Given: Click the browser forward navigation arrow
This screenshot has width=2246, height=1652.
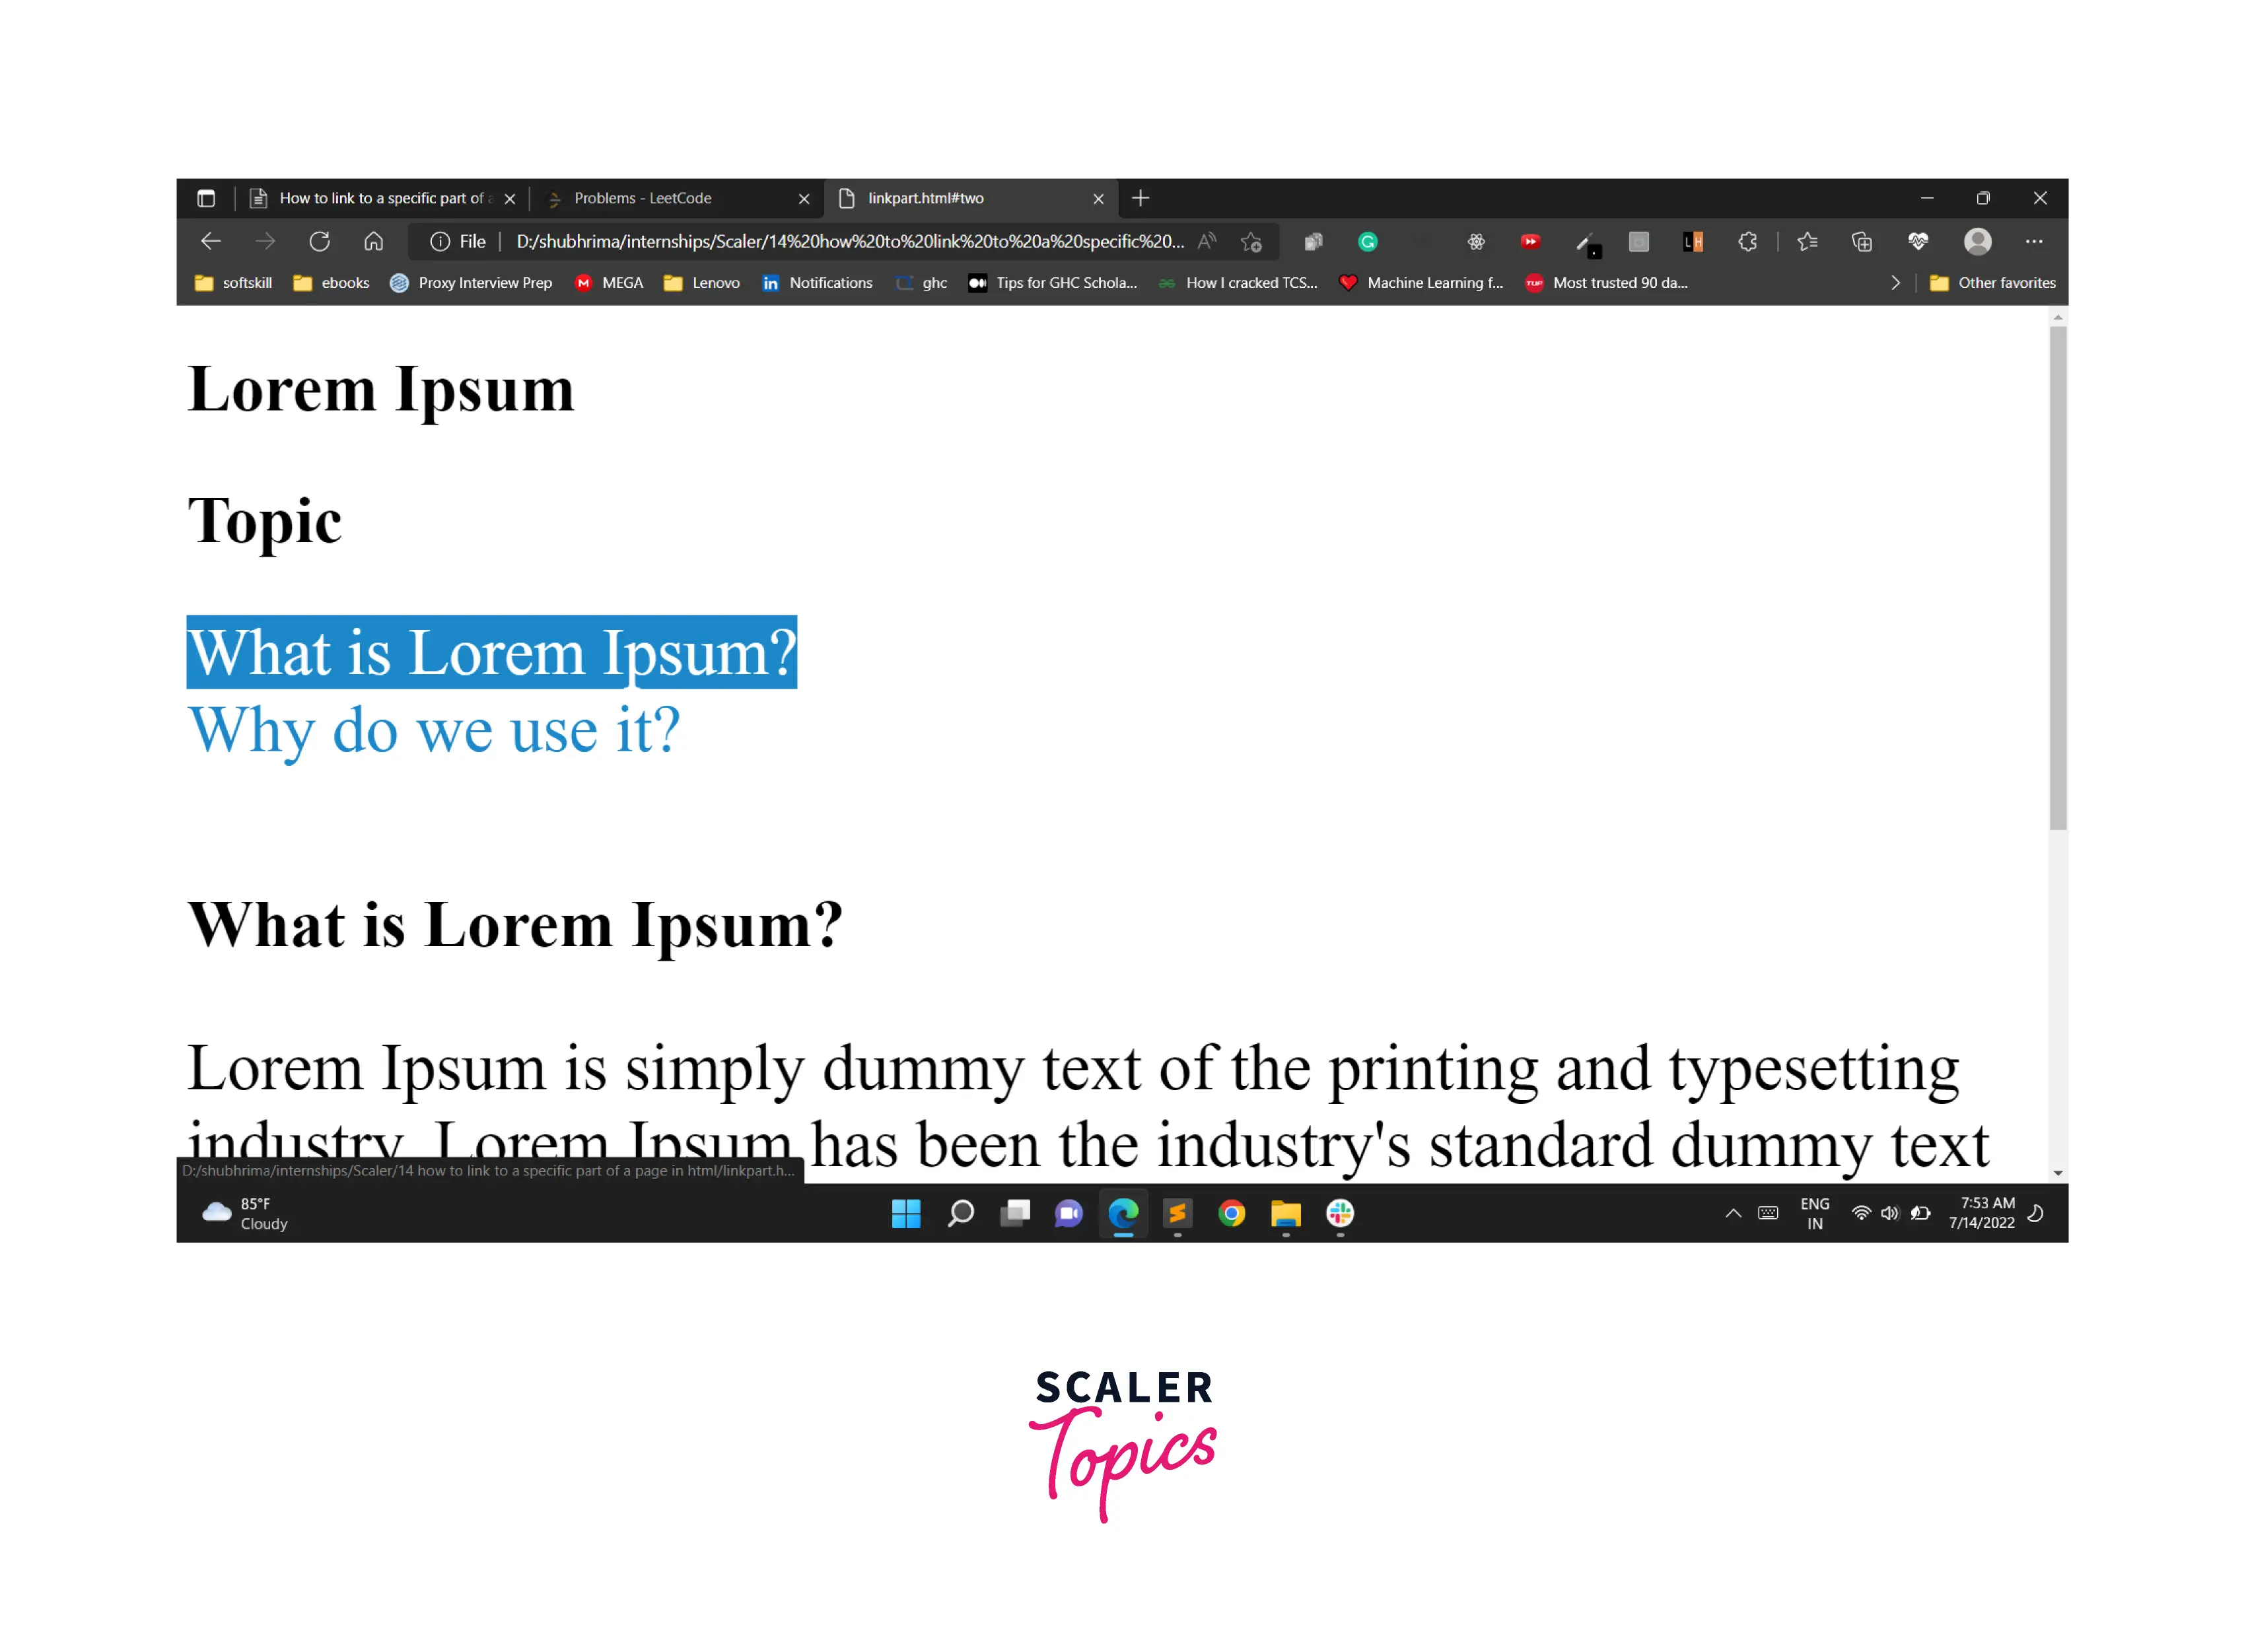Looking at the screenshot, I should [x=260, y=240].
